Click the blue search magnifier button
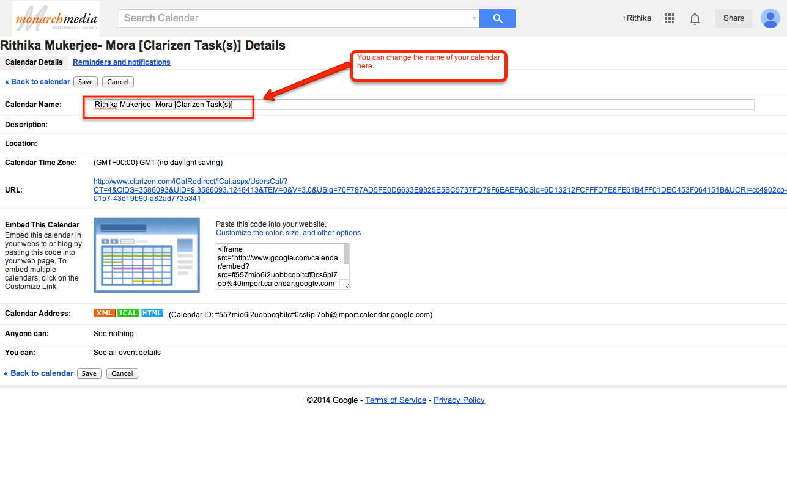This screenshot has height=495, width=787. (x=498, y=18)
